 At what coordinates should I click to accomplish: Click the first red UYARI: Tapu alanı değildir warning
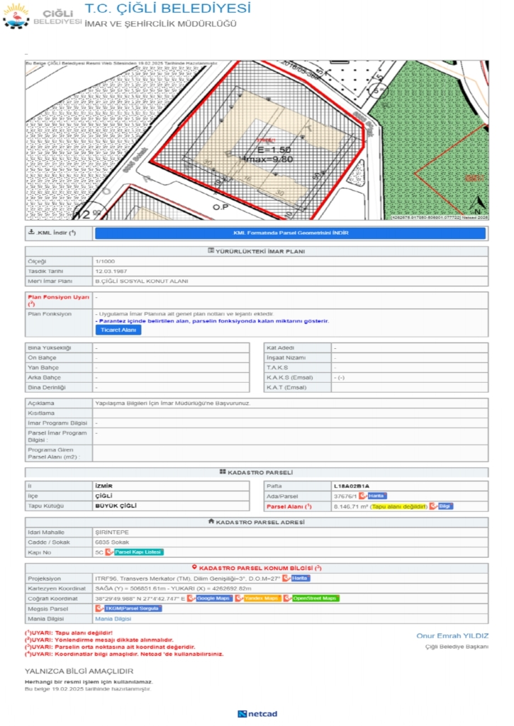tap(69, 632)
